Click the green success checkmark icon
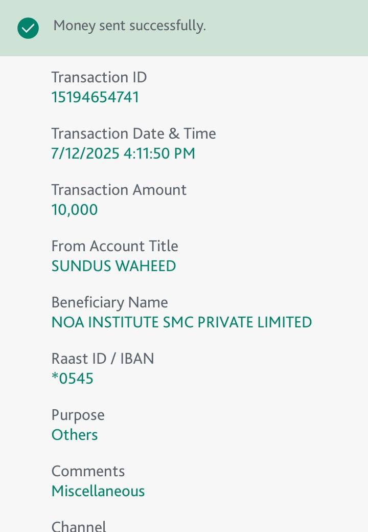This screenshot has width=368, height=532. (28, 28)
